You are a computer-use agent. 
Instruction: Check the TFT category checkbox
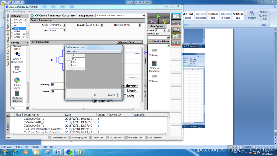pyautogui.click(x=12, y=26)
